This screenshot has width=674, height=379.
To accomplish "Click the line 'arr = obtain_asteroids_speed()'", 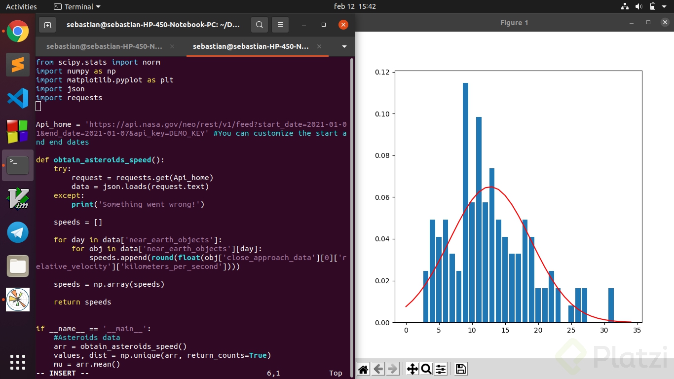I will tap(120, 346).
